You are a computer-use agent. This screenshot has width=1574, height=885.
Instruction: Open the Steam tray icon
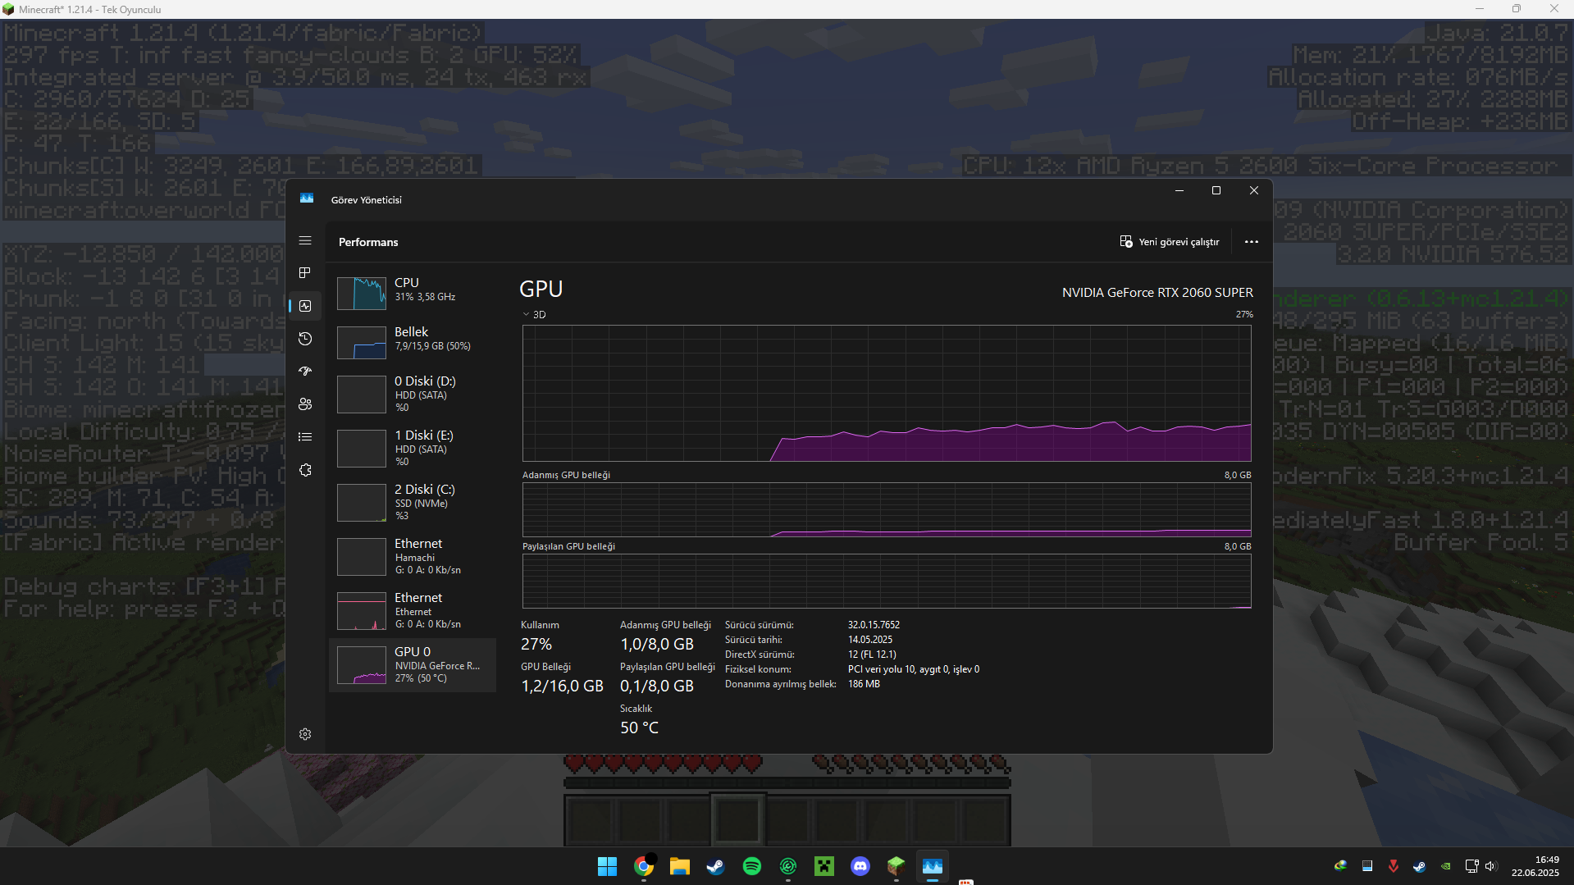click(x=1419, y=866)
